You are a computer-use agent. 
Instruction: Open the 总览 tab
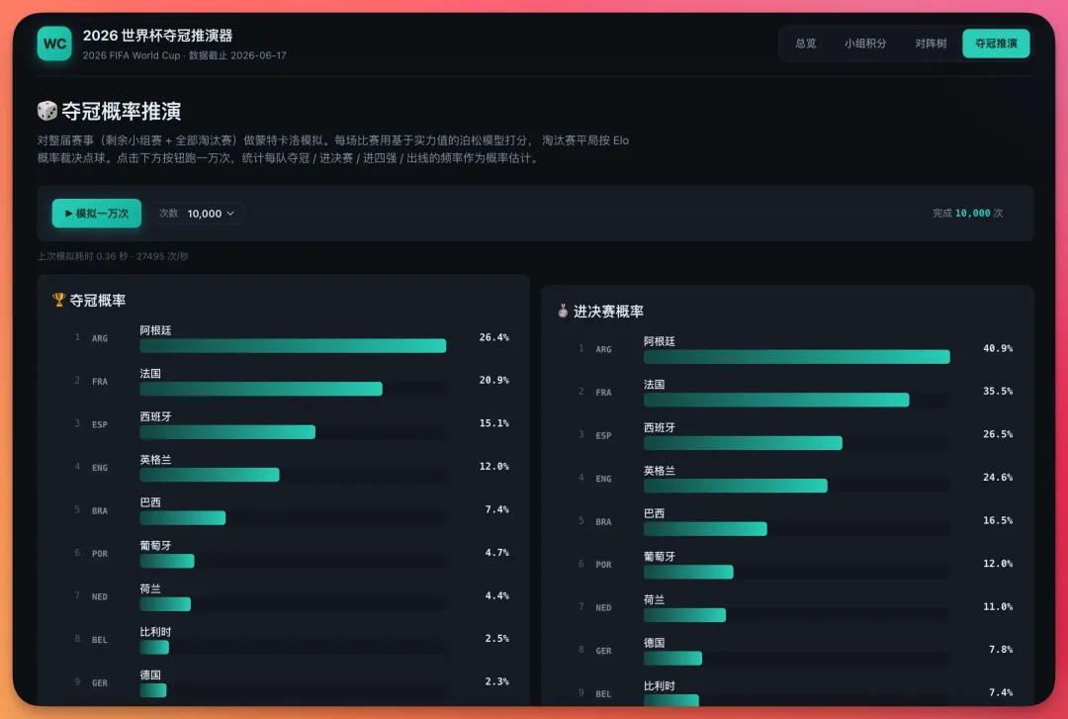[x=806, y=44]
